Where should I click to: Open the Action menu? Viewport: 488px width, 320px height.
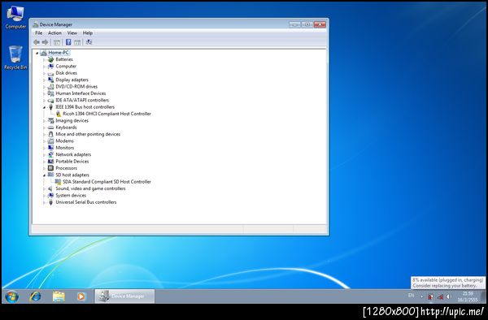click(54, 33)
